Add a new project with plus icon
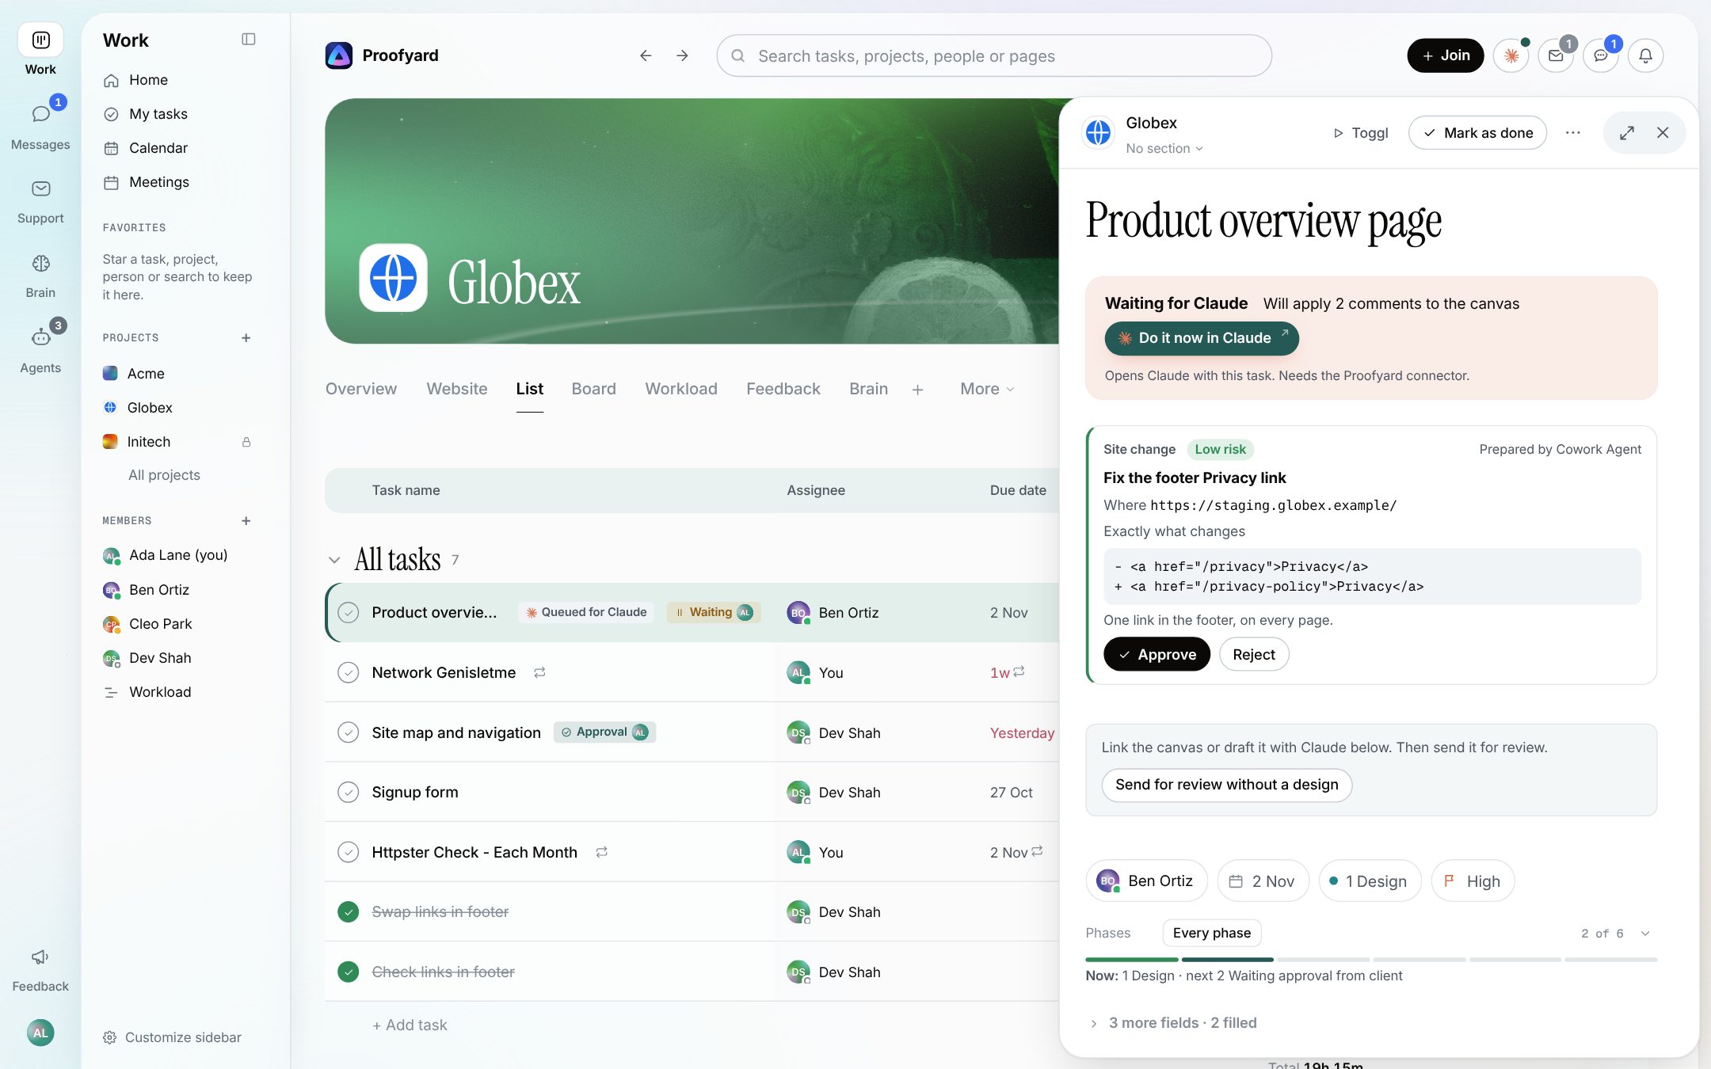This screenshot has width=1711, height=1069. pos(246,338)
